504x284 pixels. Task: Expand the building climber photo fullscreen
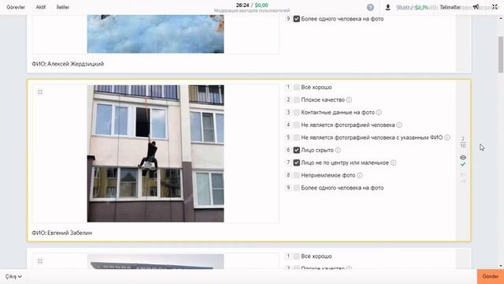tap(40, 92)
